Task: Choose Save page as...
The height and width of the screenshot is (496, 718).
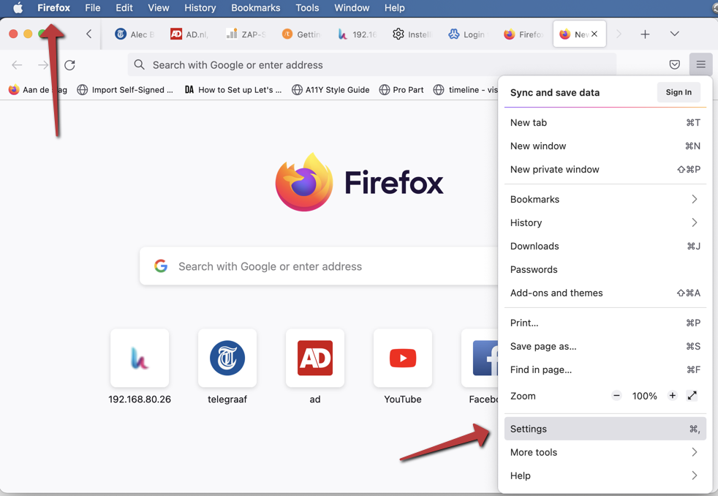Action: (605, 346)
